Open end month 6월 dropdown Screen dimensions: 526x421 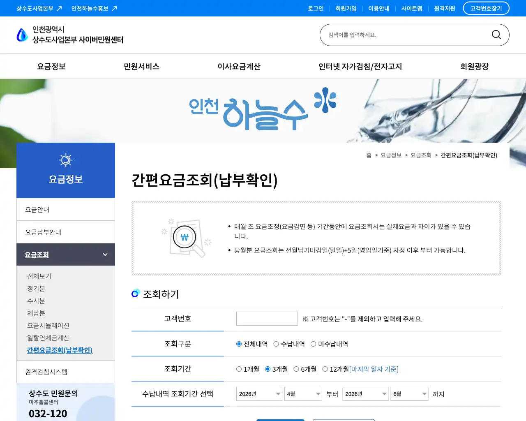coord(410,394)
